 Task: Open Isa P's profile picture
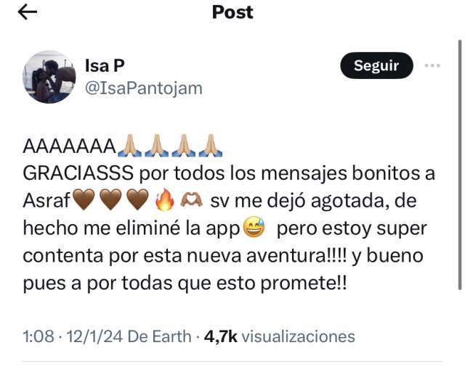coord(49,77)
